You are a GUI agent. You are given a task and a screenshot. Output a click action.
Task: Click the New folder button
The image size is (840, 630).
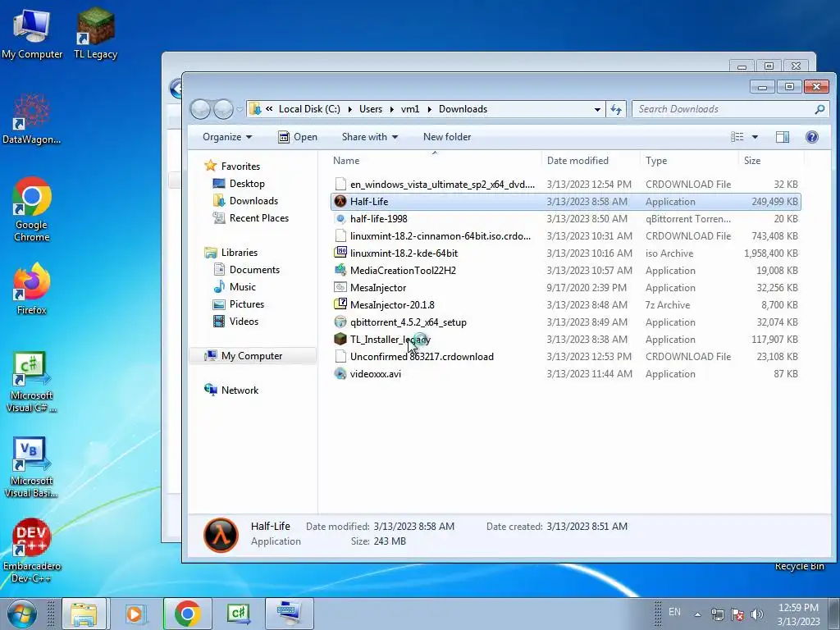click(447, 137)
